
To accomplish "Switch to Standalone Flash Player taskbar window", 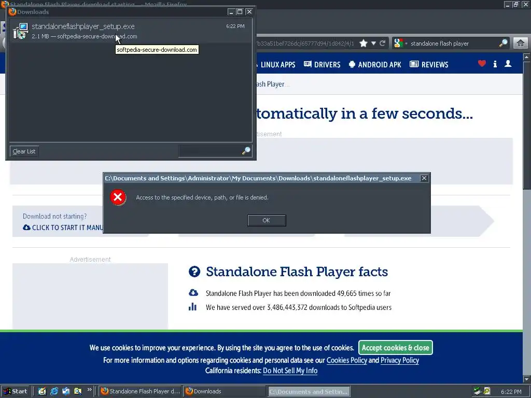I will (141, 391).
